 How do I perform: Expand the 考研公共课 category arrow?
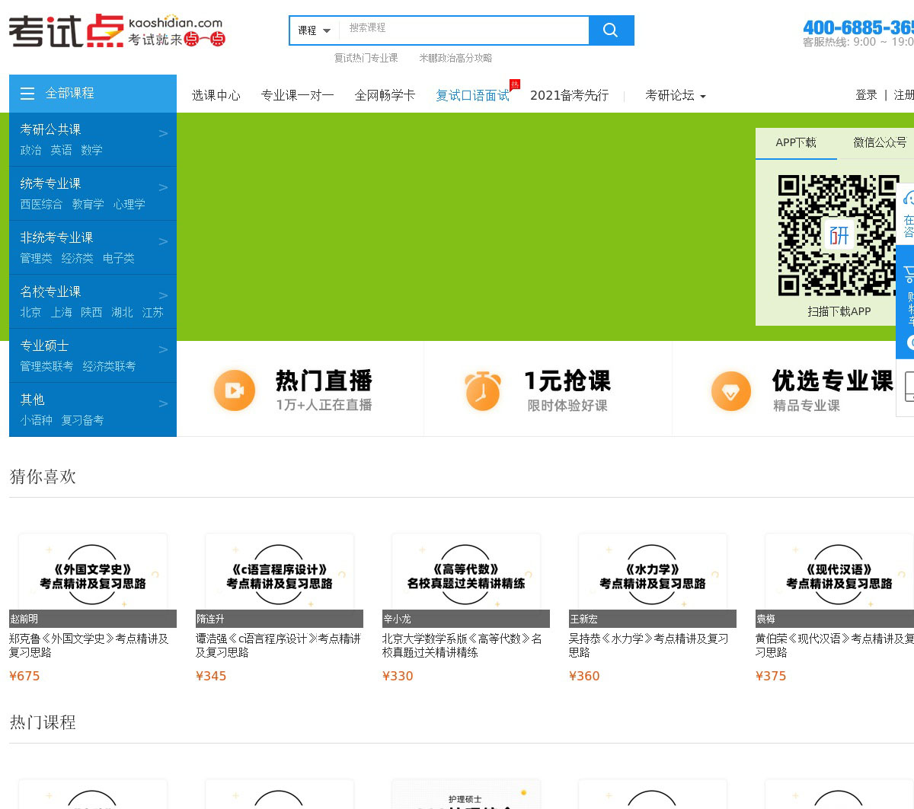point(163,134)
